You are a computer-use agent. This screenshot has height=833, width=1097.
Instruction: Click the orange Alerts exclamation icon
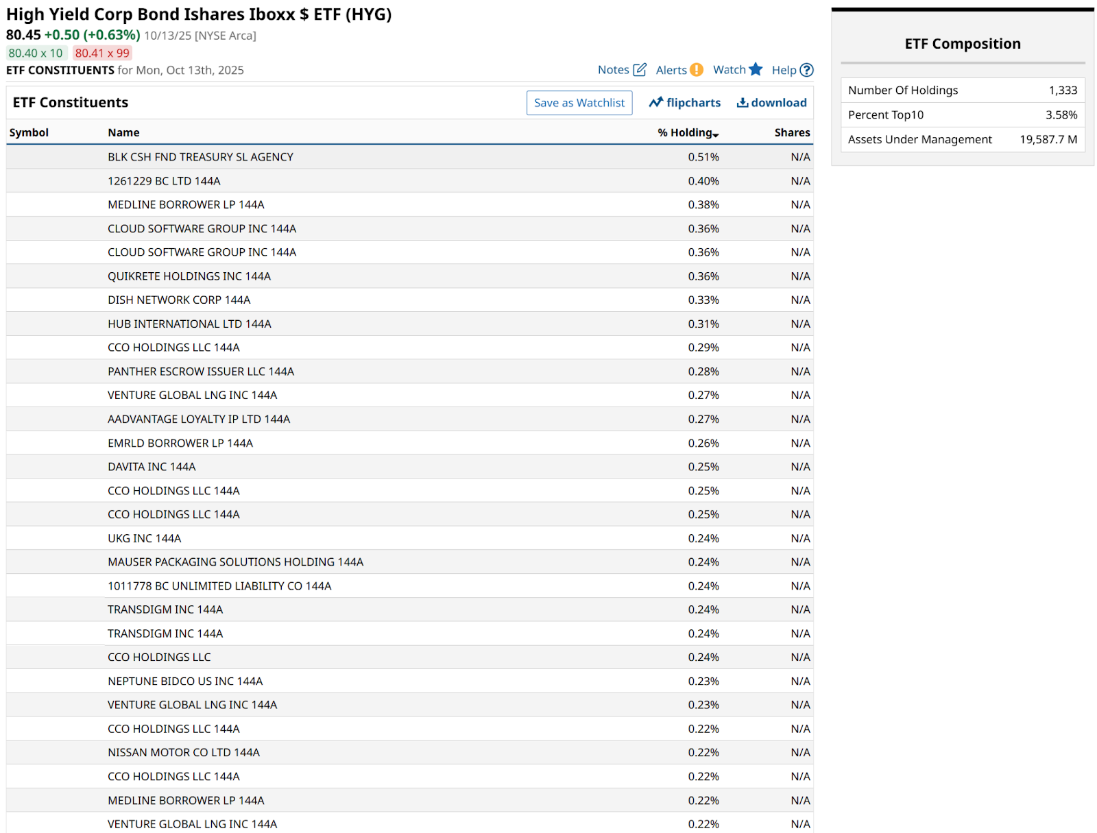click(697, 69)
